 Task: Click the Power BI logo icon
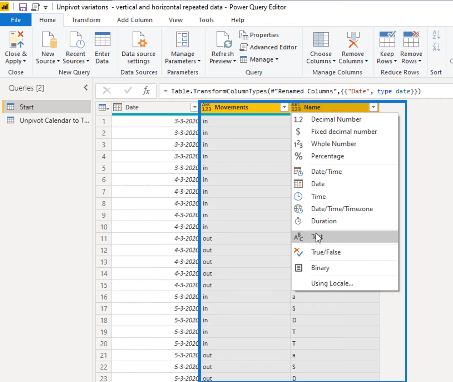click(5, 7)
